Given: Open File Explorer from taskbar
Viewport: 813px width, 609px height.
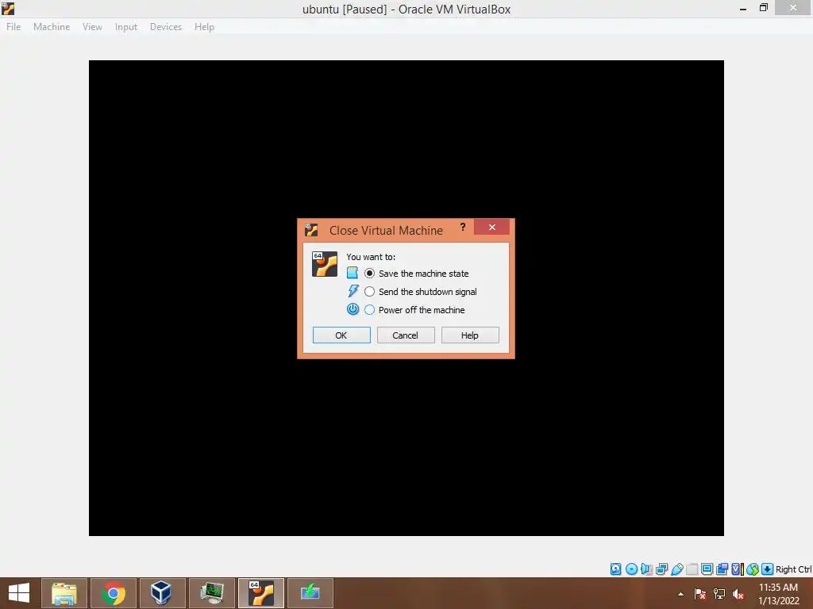Looking at the screenshot, I should [64, 593].
